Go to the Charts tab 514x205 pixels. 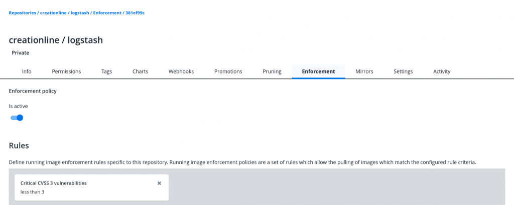141,71
